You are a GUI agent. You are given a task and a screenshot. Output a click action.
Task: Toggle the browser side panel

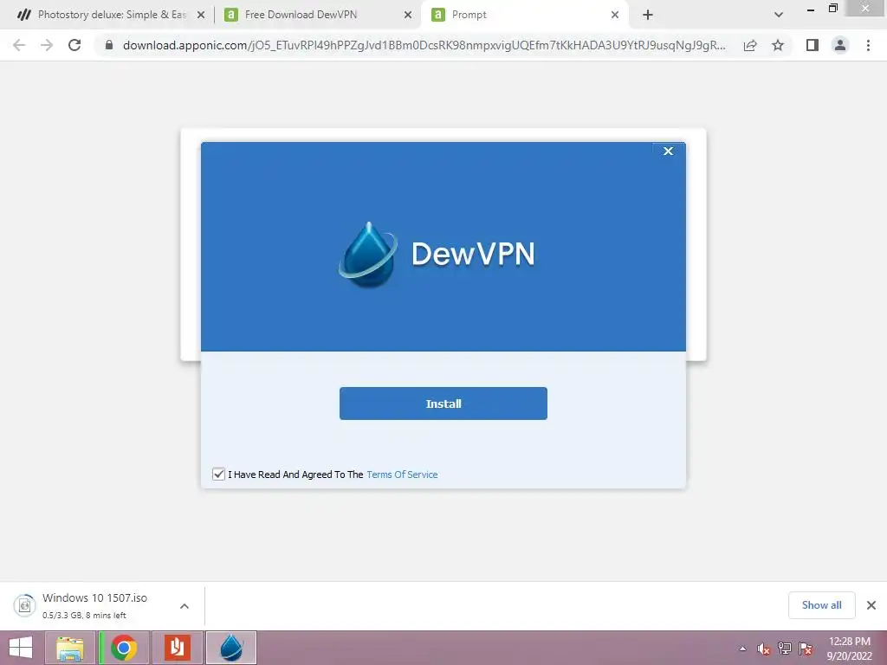[813, 45]
